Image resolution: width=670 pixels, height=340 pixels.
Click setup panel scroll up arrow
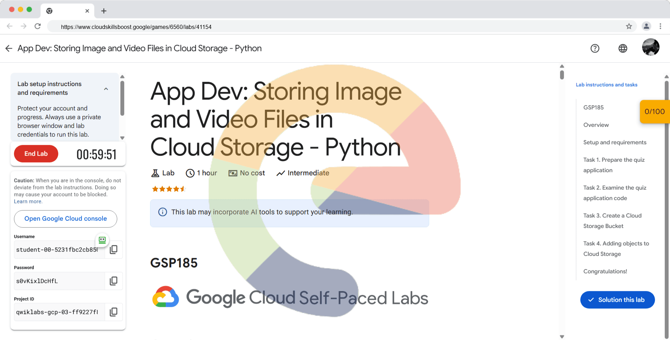pyautogui.click(x=122, y=77)
